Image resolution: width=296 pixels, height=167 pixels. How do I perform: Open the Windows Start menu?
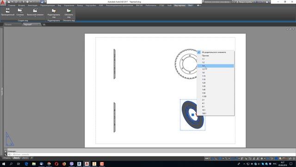[x=4, y=164]
